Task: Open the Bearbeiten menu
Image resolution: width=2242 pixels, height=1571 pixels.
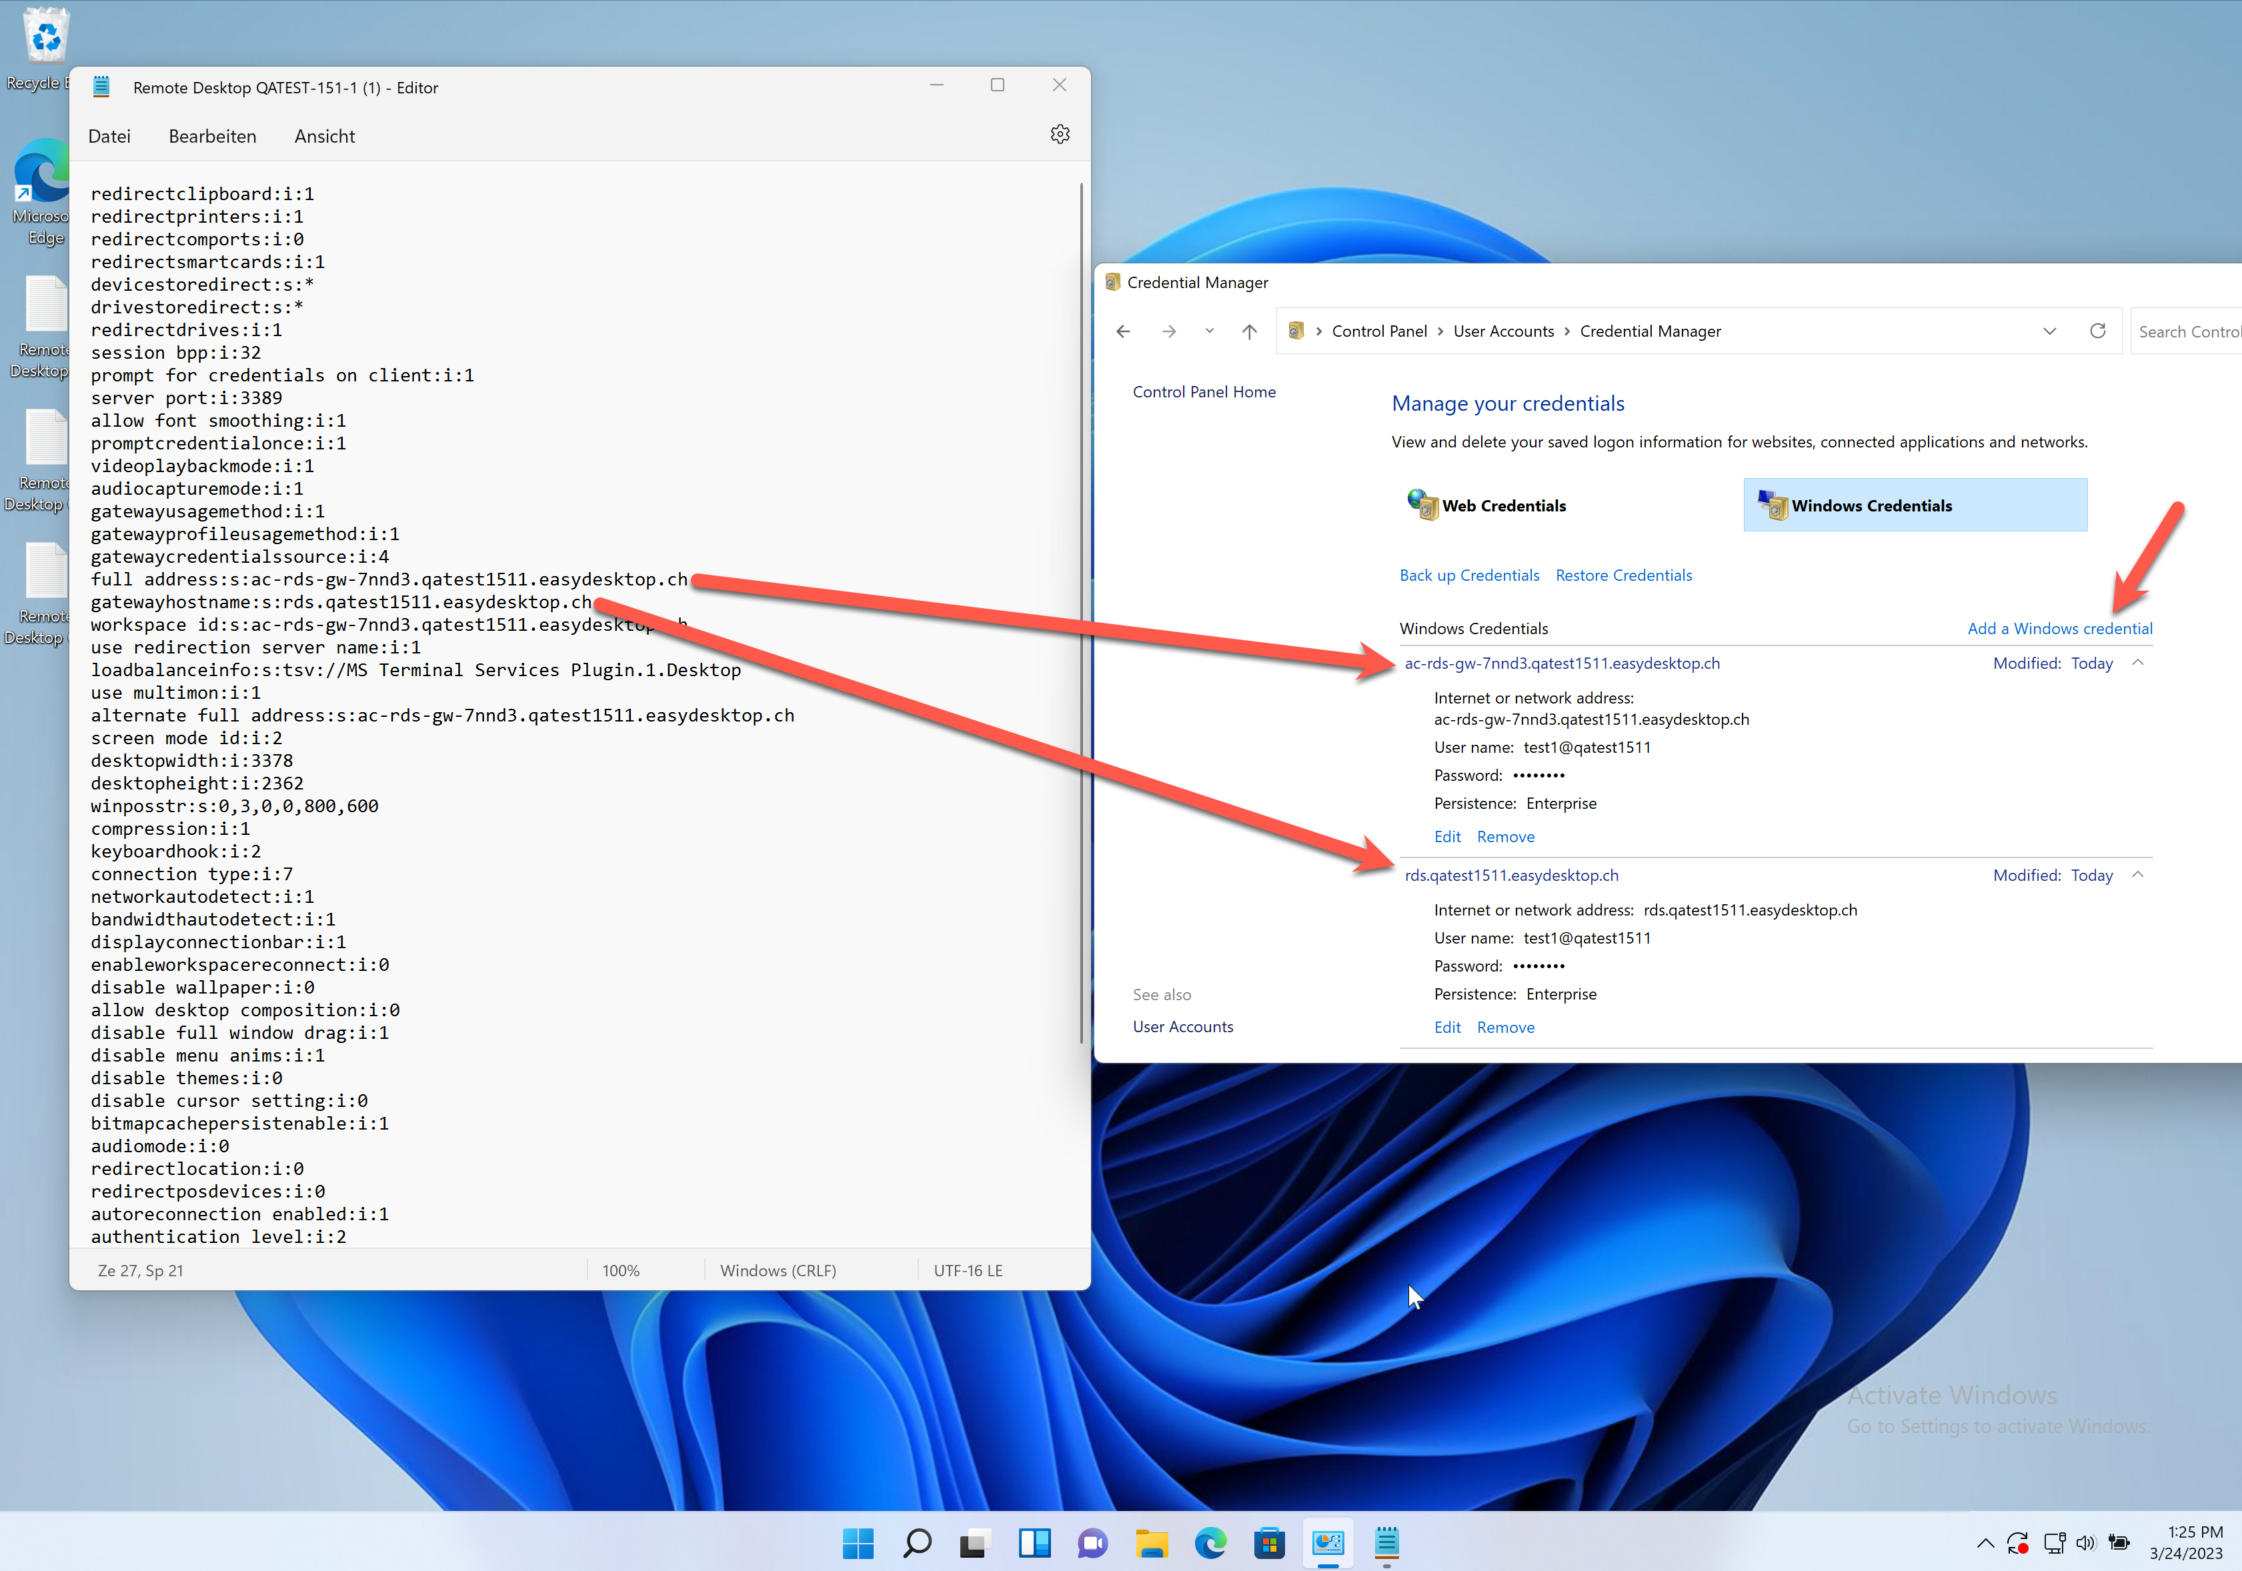Action: [x=213, y=137]
